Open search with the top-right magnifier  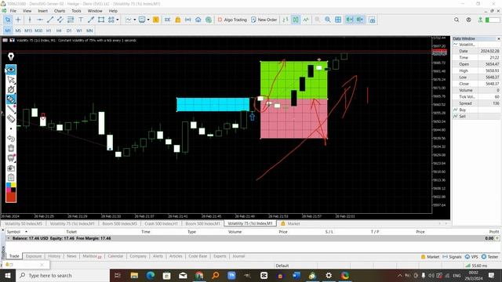(457, 20)
